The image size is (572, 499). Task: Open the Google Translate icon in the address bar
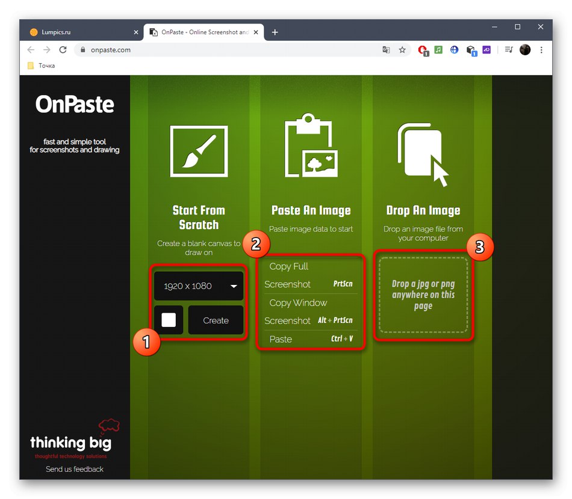pyautogui.click(x=386, y=50)
